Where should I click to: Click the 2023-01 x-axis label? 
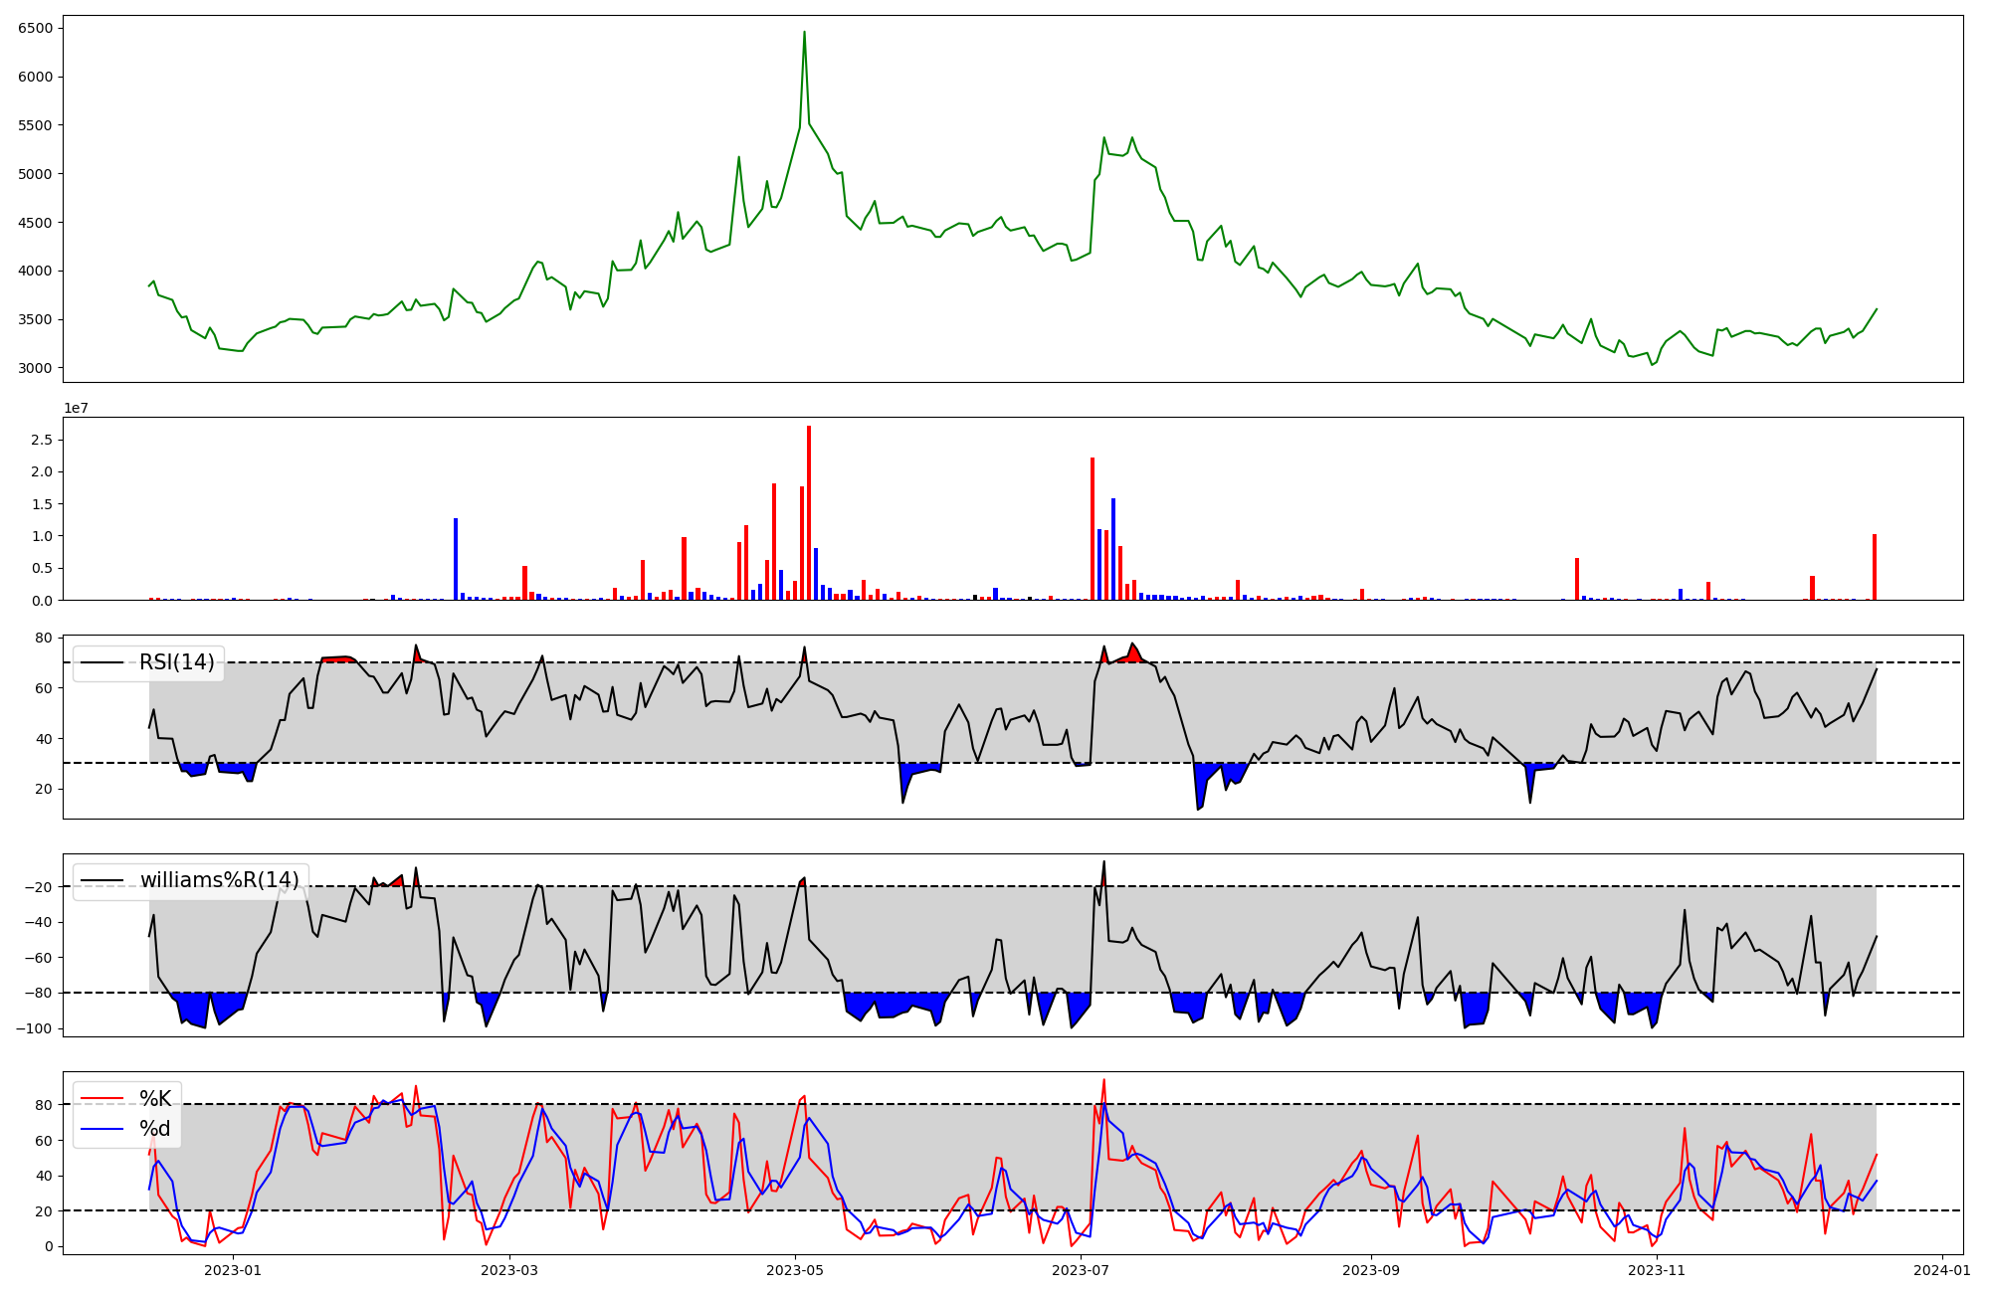pos(233,1270)
